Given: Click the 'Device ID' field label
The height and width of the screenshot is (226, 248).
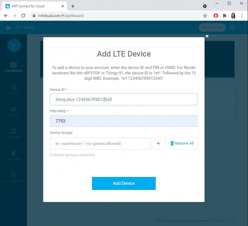Looking at the screenshot, I should coord(57,90).
